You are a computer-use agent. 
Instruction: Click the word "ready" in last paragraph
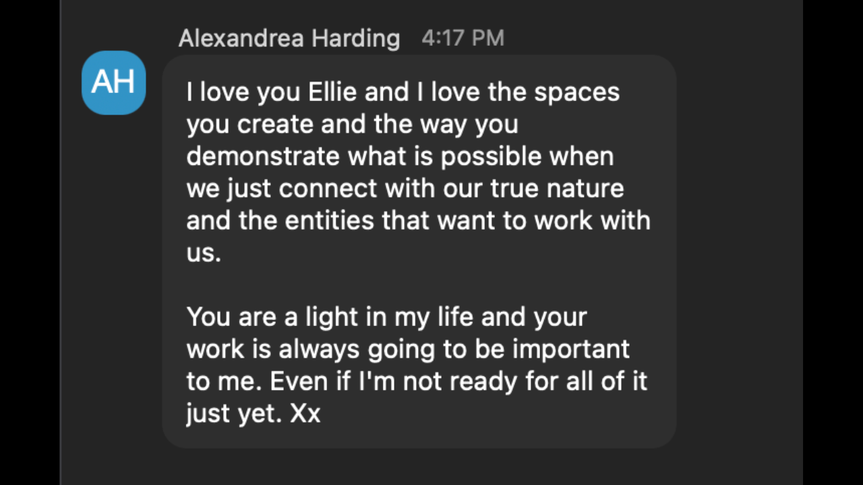[479, 381]
